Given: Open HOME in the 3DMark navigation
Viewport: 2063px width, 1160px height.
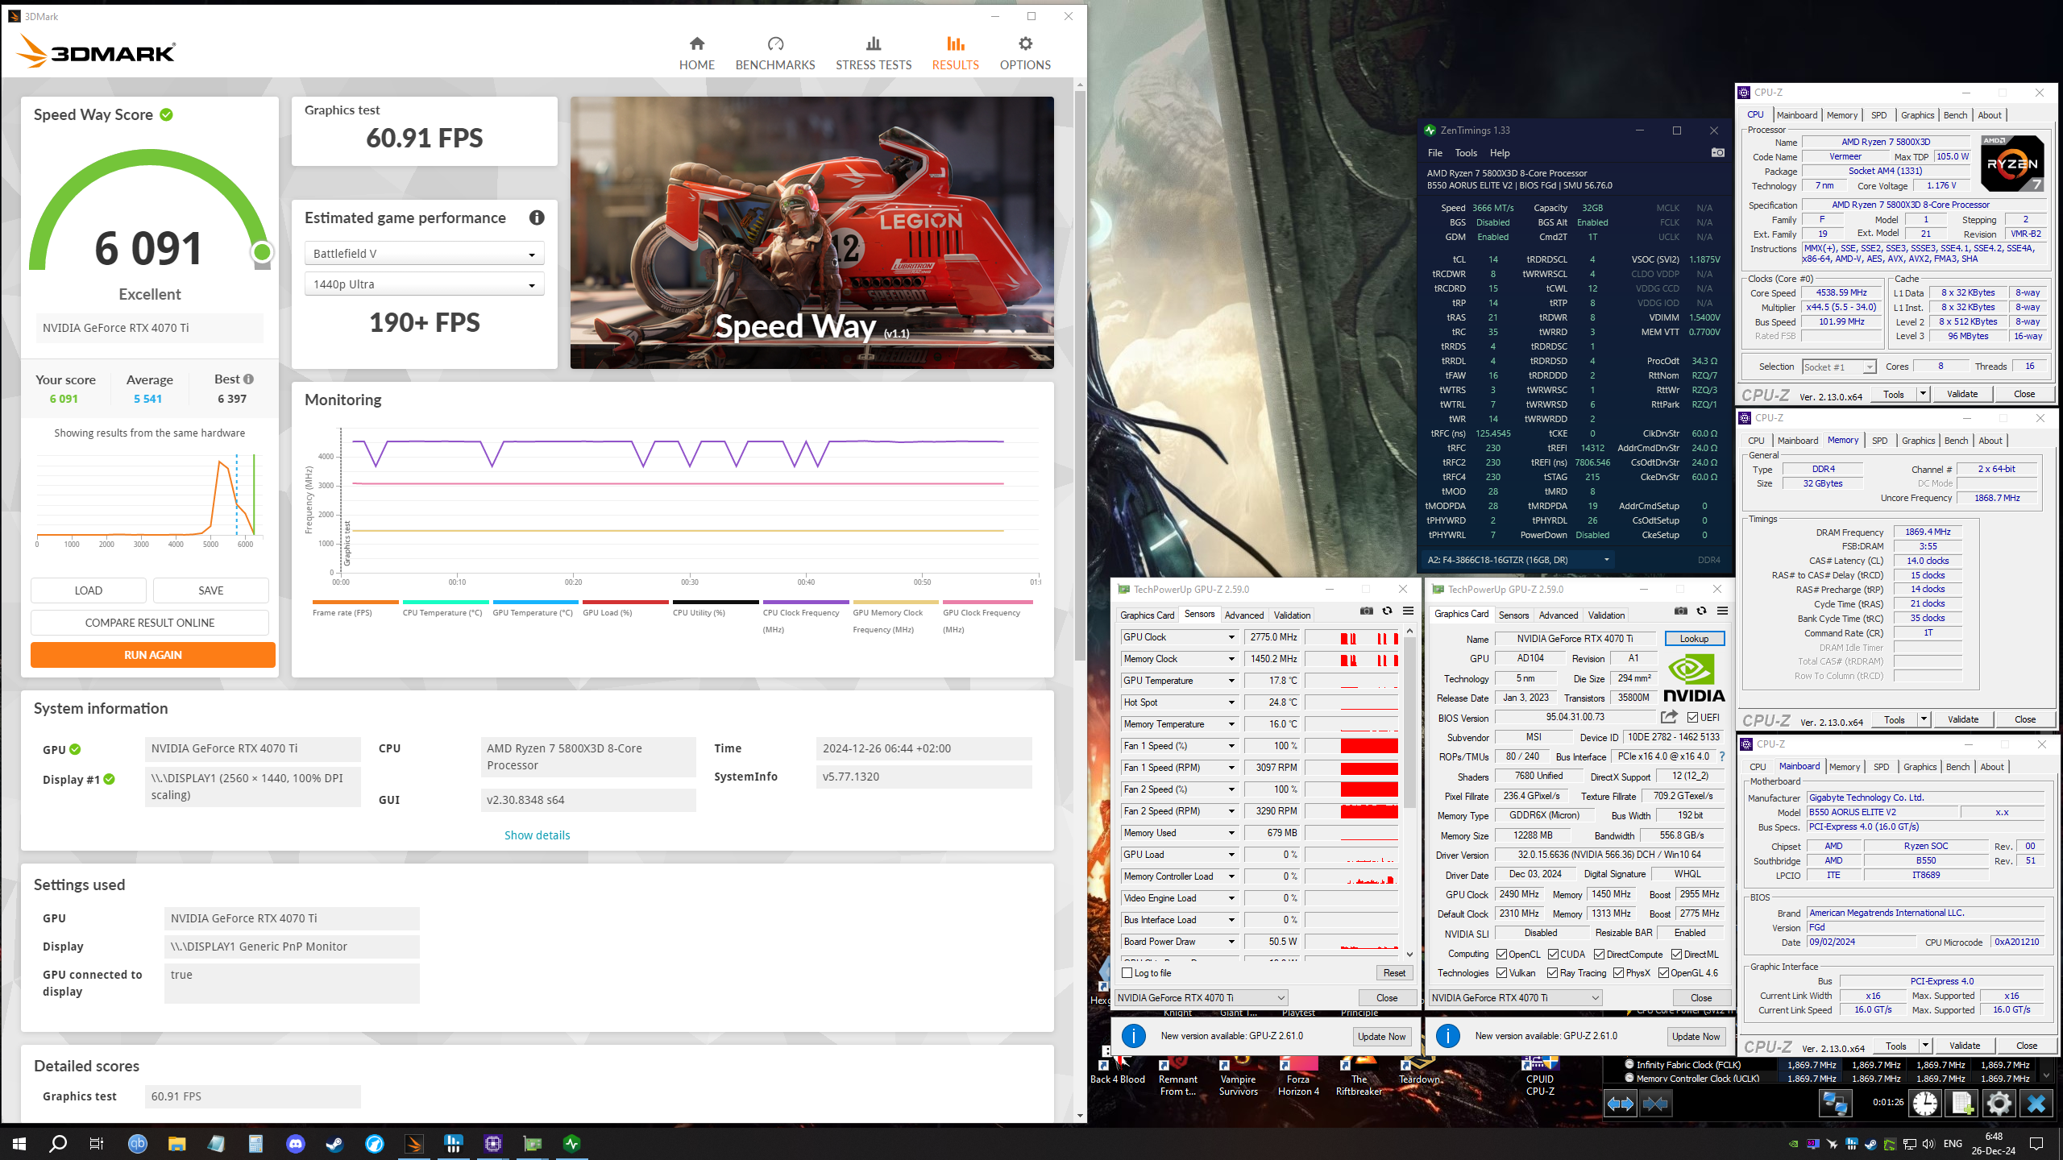Looking at the screenshot, I should (696, 53).
